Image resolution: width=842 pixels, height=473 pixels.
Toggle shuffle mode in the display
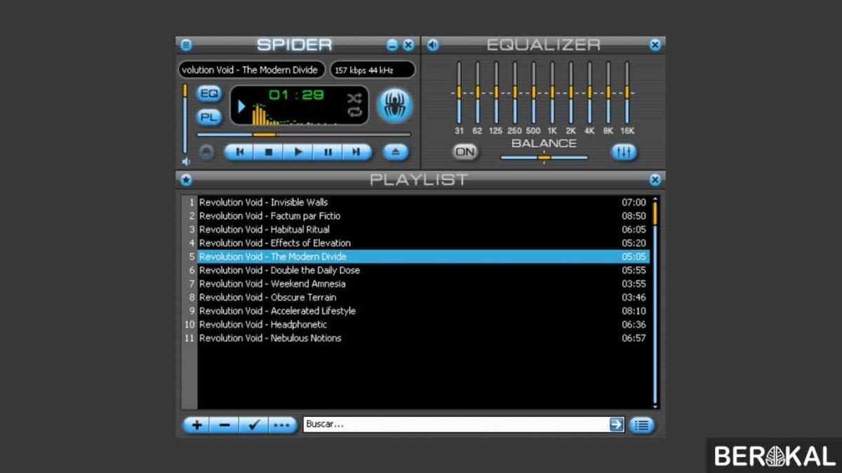(x=354, y=97)
